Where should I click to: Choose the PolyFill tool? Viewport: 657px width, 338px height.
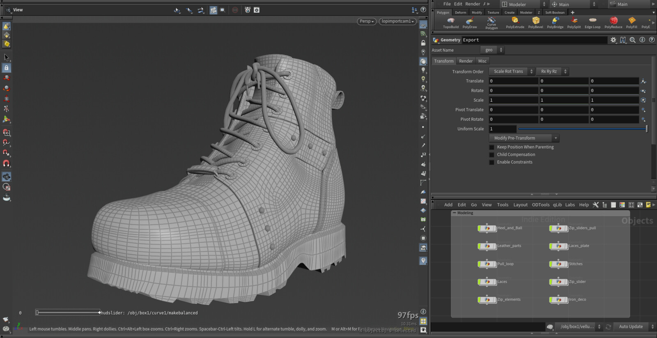[x=632, y=23]
